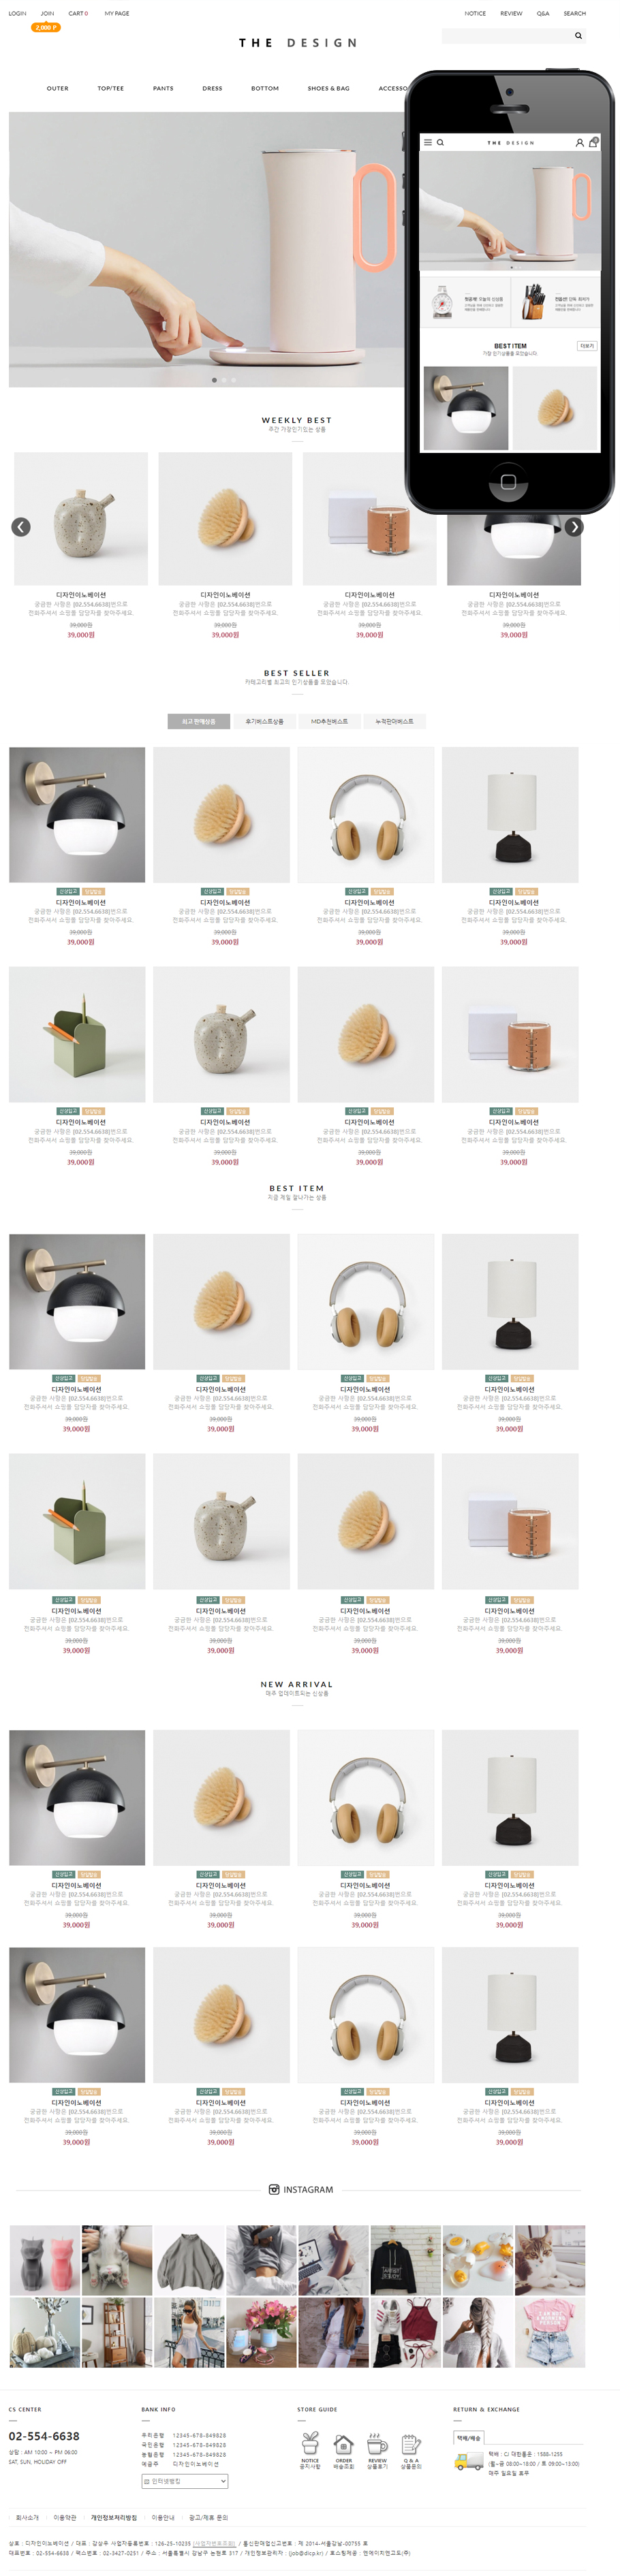Click the header search input field
Screen dimensions: 620x2576
508,36
